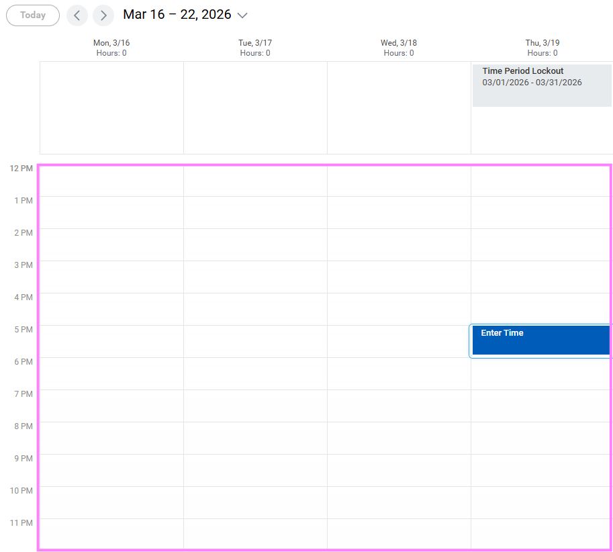Click the Mar 16 – 22, 2026 date range text
613x552 pixels.
(x=177, y=15)
